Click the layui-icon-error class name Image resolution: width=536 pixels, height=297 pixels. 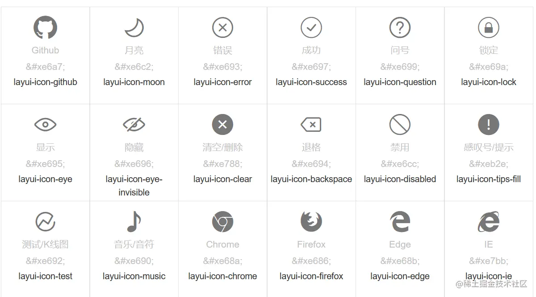click(222, 82)
